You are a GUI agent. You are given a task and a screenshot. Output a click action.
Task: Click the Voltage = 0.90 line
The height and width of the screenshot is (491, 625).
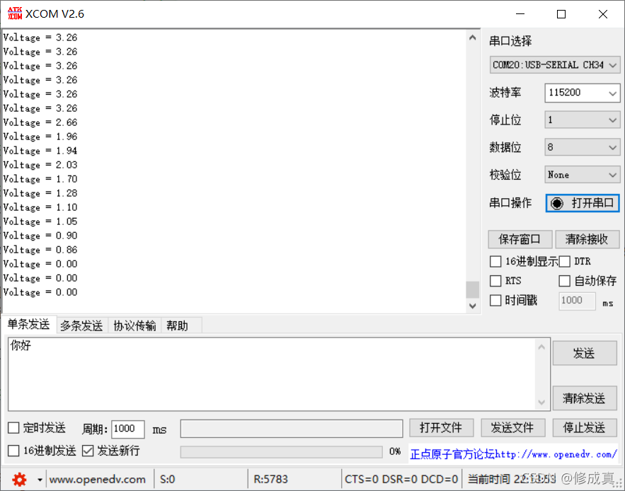[40, 236]
